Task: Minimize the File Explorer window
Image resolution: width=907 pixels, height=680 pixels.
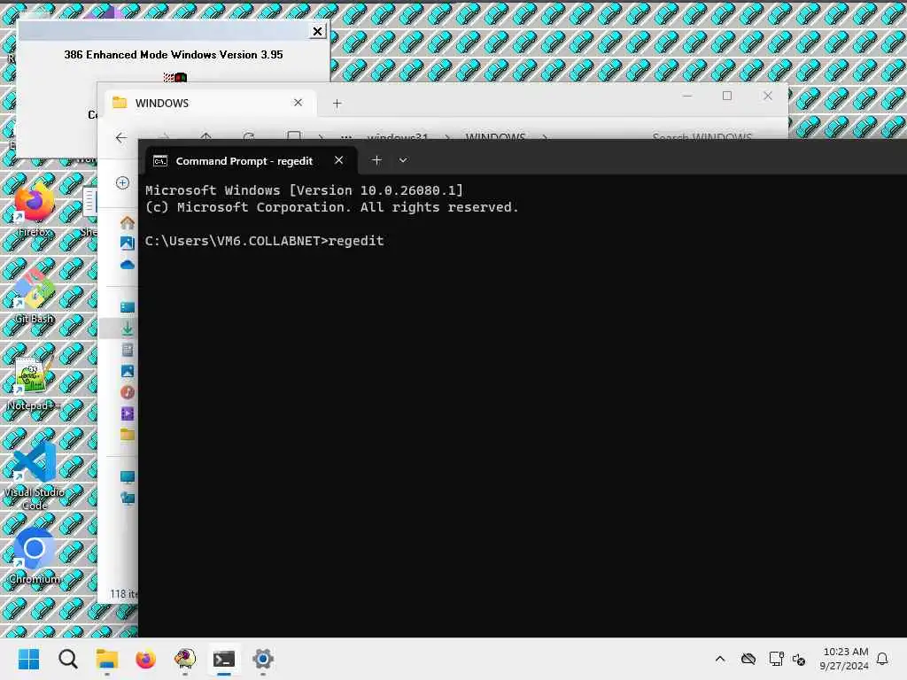Action: (687, 96)
